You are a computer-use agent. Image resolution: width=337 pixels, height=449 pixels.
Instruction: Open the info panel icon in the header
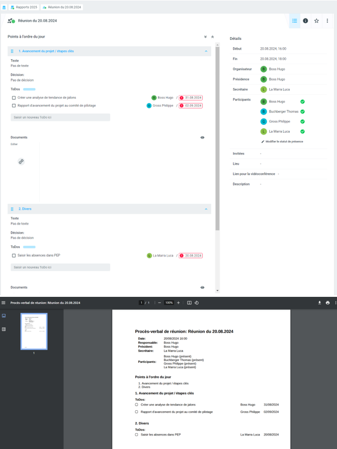(305, 21)
